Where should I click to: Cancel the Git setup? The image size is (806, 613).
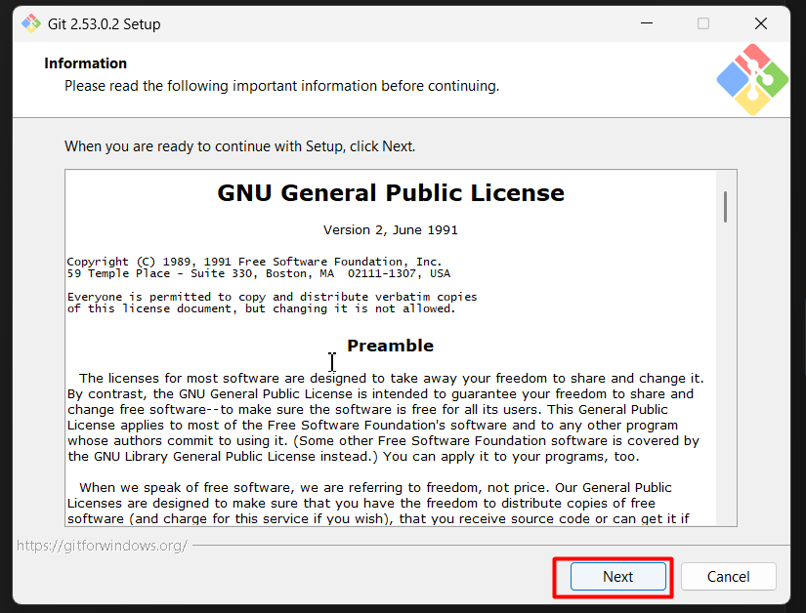coord(729,577)
